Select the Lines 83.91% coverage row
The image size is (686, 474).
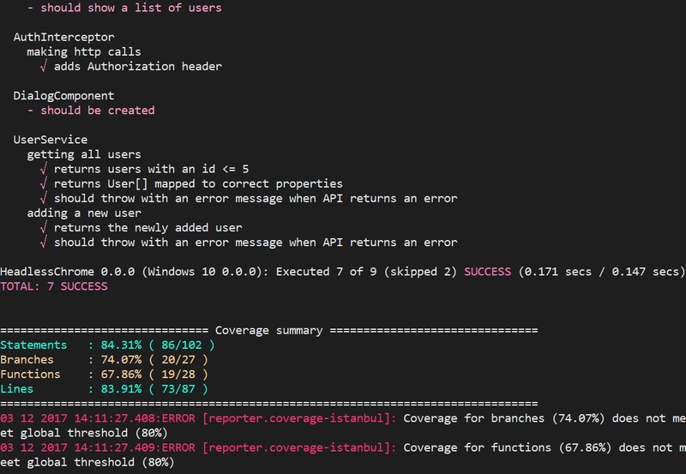click(103, 388)
